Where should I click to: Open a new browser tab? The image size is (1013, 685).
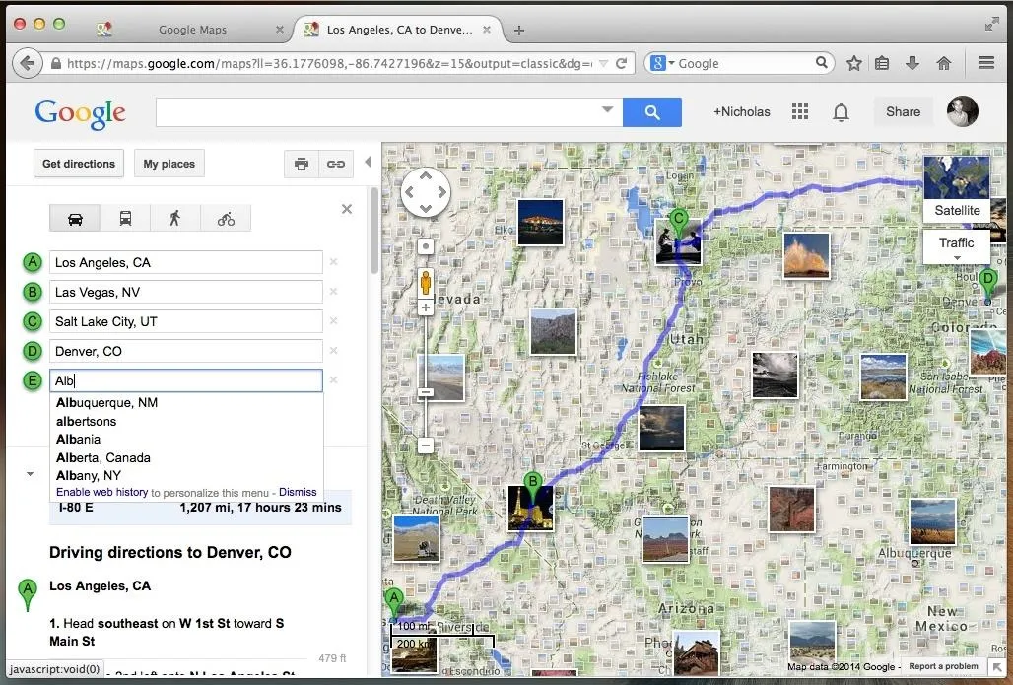(518, 30)
